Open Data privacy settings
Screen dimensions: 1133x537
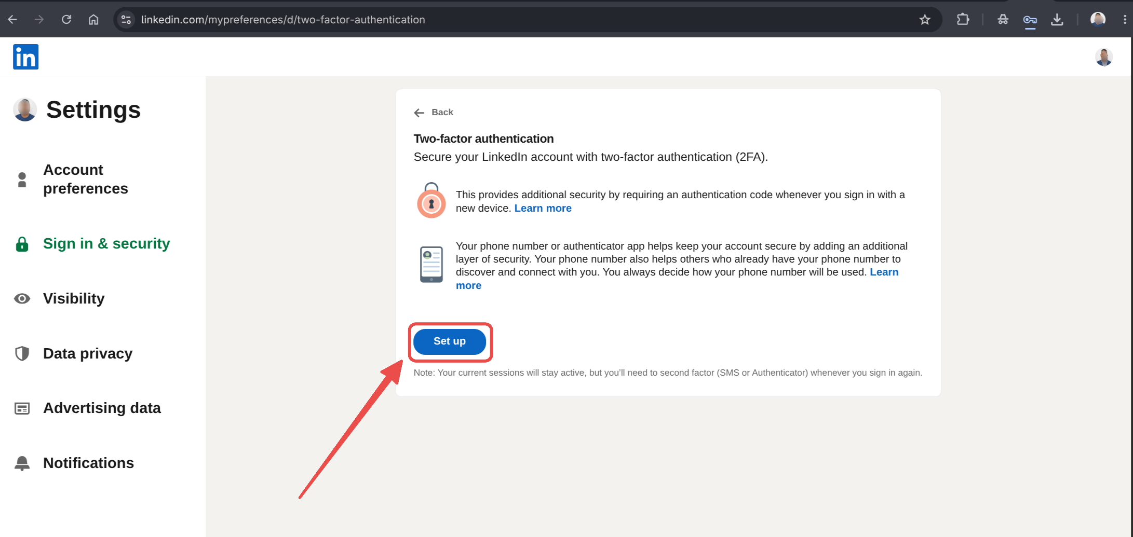click(88, 353)
